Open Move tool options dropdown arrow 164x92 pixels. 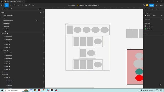(x=8, y=5)
